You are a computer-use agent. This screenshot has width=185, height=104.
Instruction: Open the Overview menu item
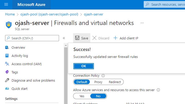[x=18, y=47]
